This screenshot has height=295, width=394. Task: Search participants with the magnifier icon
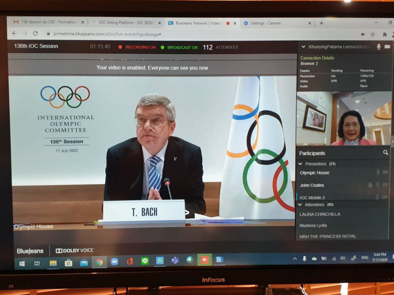click(385, 152)
